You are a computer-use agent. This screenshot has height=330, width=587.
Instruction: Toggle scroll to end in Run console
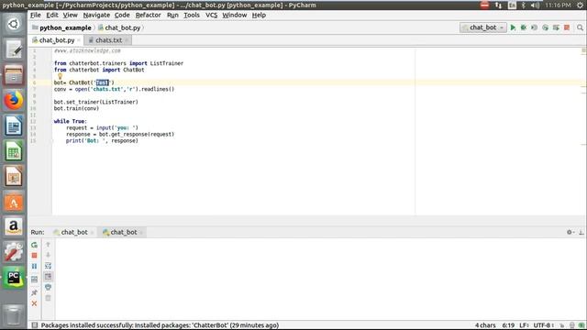(48, 277)
